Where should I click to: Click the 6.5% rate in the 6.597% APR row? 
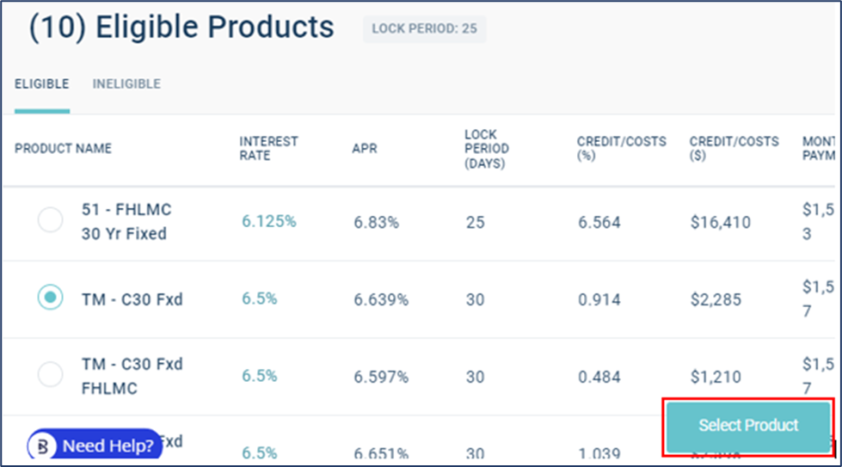pyautogui.click(x=260, y=376)
